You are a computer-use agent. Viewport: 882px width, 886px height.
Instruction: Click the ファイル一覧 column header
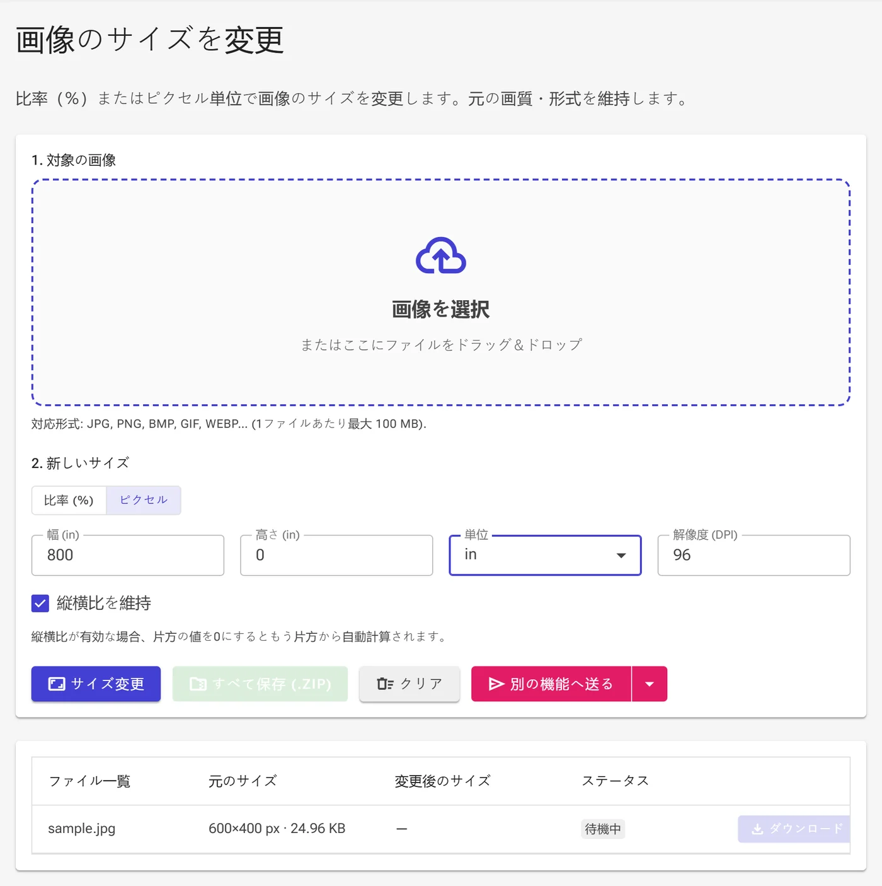(89, 781)
